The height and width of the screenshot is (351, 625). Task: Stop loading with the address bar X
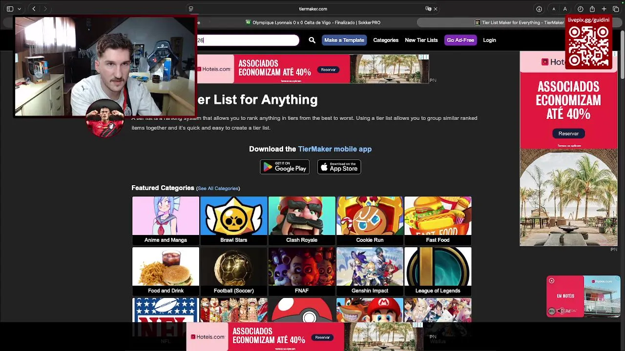coord(436,9)
